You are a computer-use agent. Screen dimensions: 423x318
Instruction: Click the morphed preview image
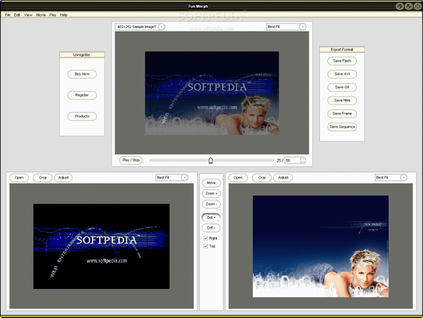[212, 93]
